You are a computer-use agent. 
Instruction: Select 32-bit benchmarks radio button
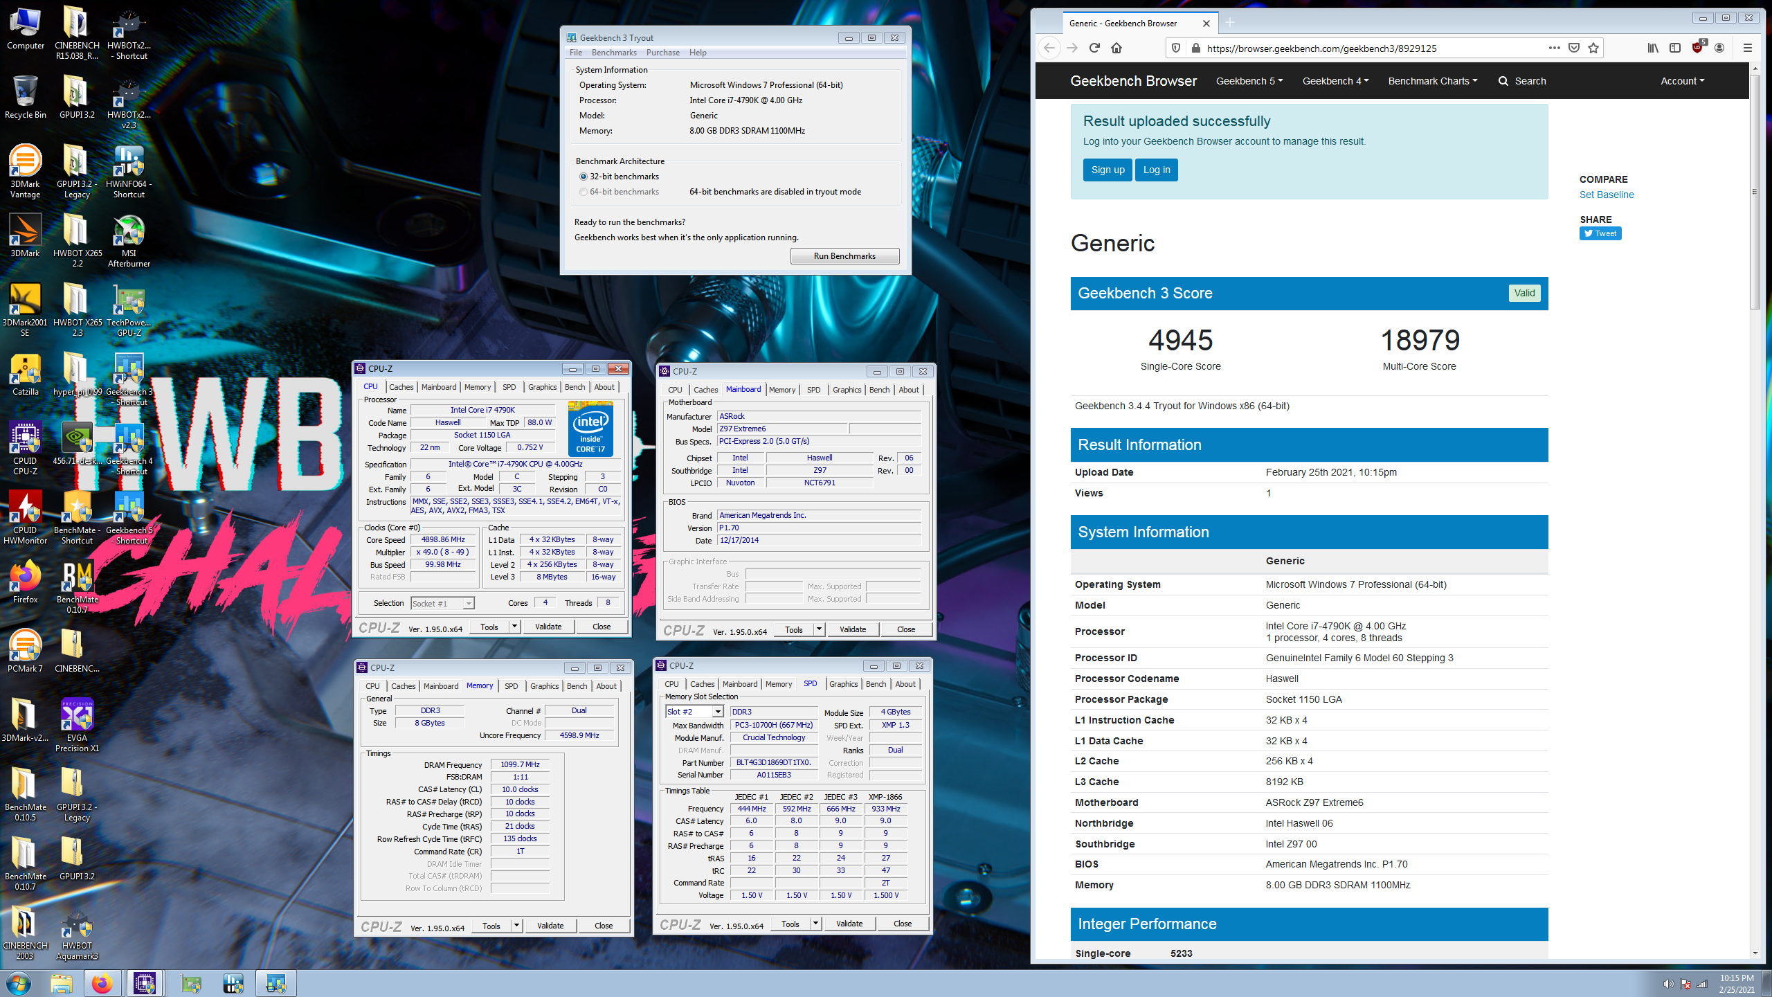584,177
